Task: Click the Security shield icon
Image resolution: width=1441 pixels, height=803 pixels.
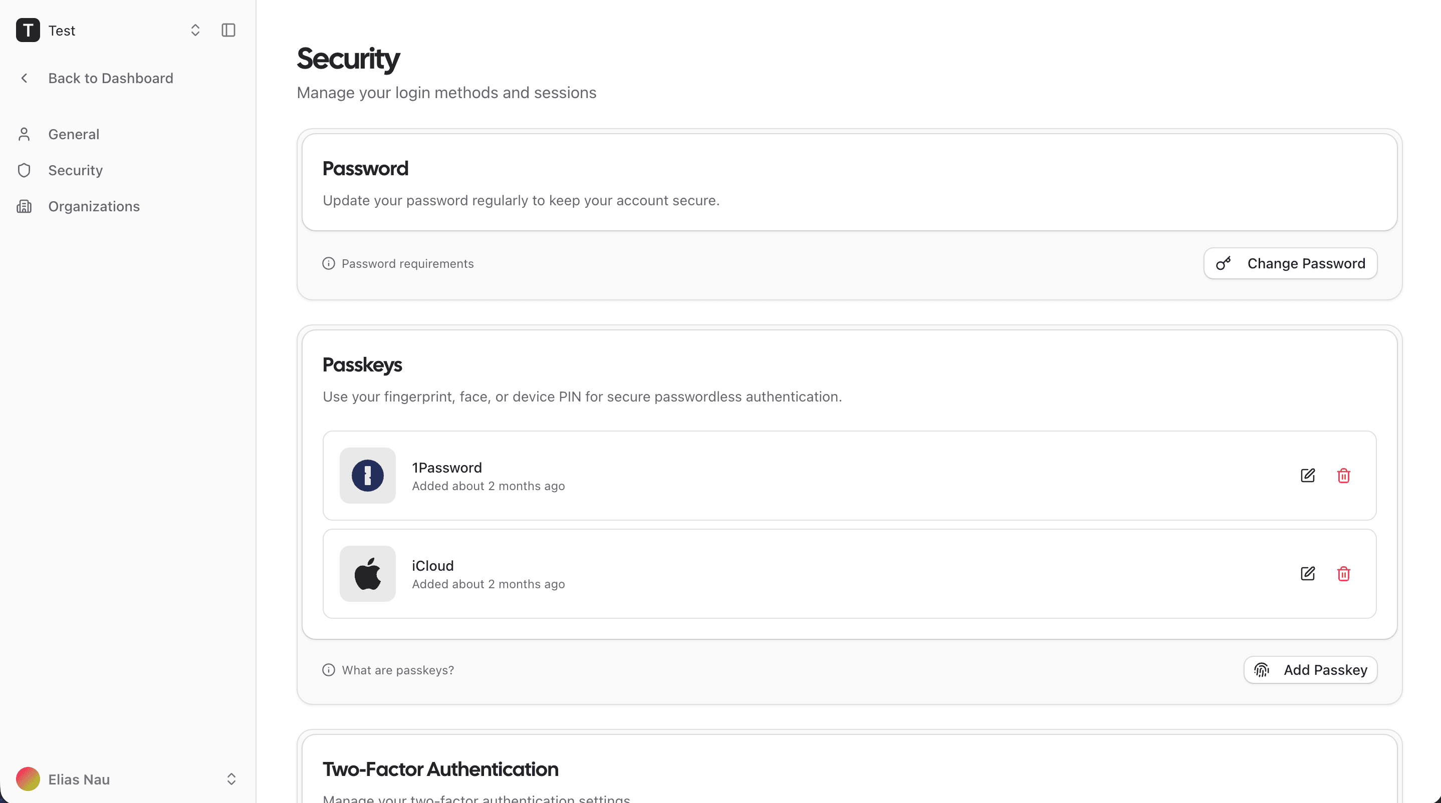Action: 25,170
